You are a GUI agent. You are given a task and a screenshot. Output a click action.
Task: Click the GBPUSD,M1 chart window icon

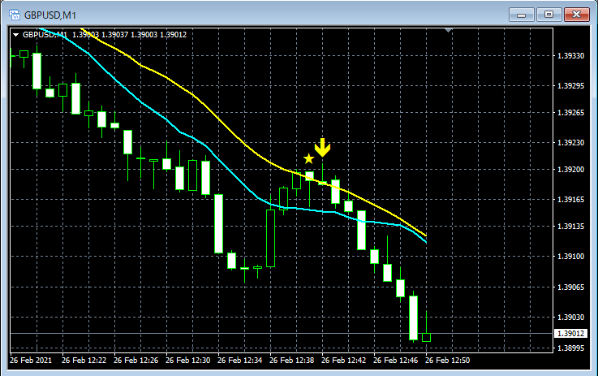15,15
